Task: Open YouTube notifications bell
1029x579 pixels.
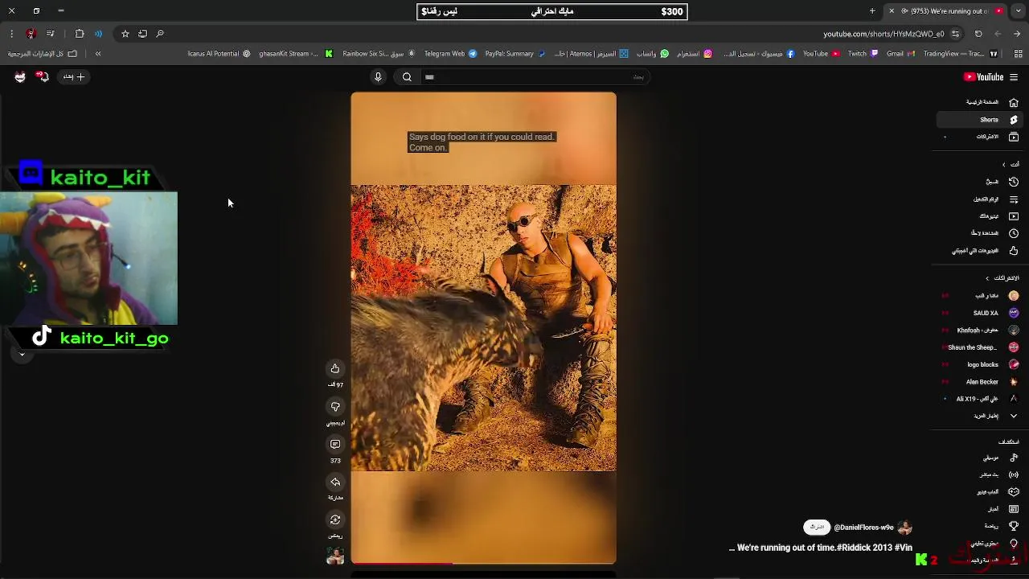Action: click(43, 77)
